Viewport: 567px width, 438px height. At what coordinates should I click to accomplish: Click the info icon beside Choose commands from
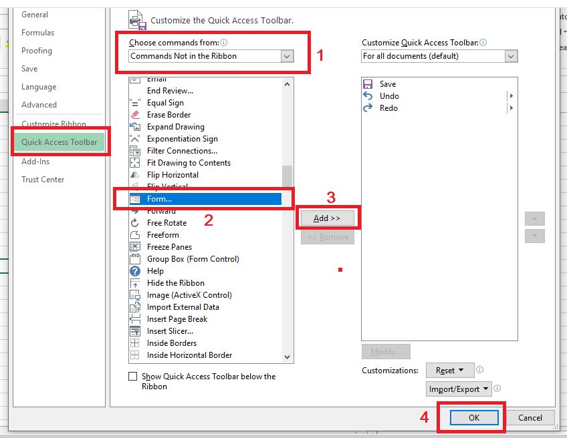(x=224, y=43)
